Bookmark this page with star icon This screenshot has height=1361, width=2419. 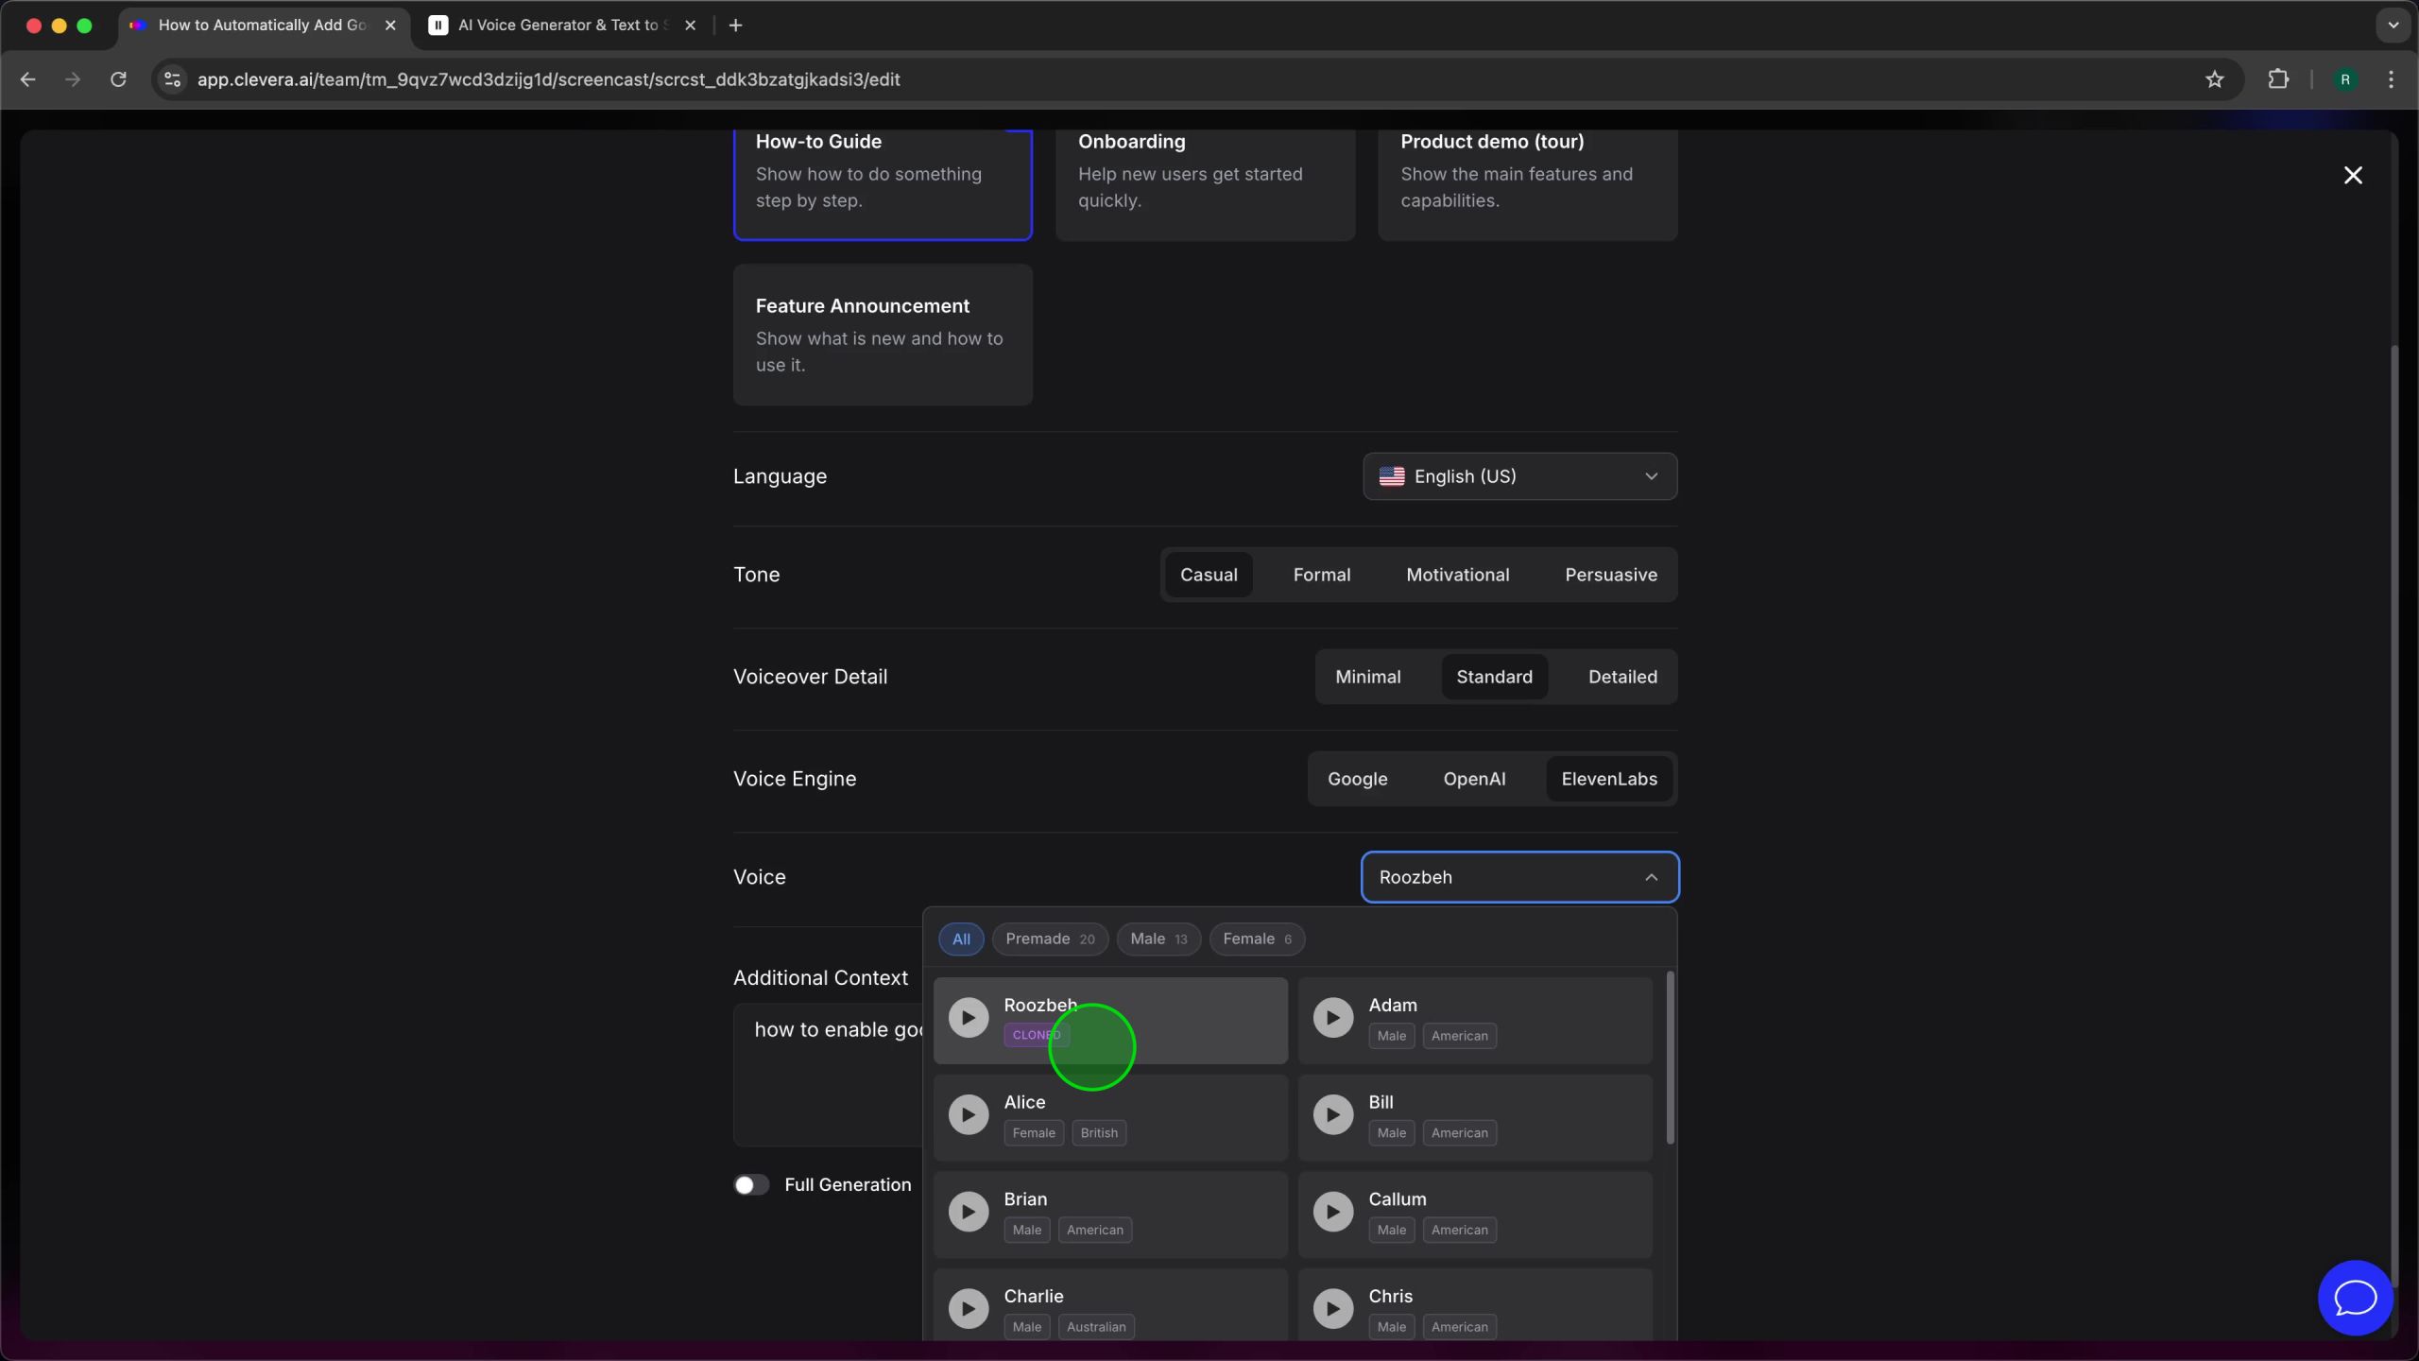point(2214,79)
